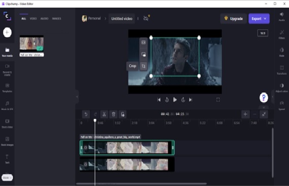289x186 pixels.
Task: Click the playhead marker on the timeline
Action: point(95,120)
